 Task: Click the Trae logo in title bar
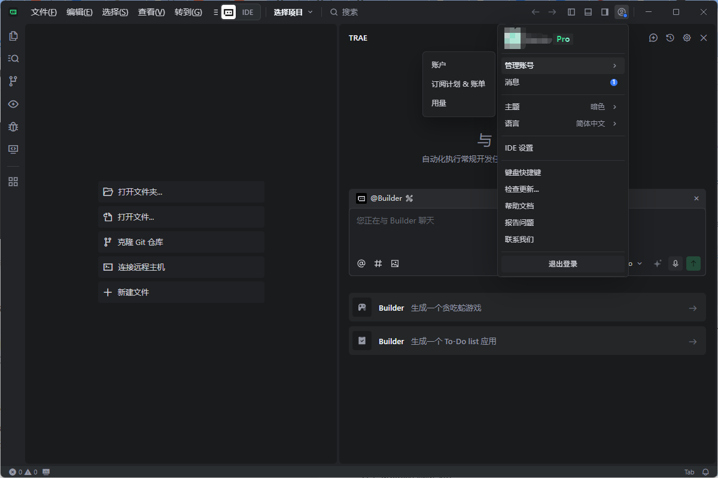[x=13, y=12]
